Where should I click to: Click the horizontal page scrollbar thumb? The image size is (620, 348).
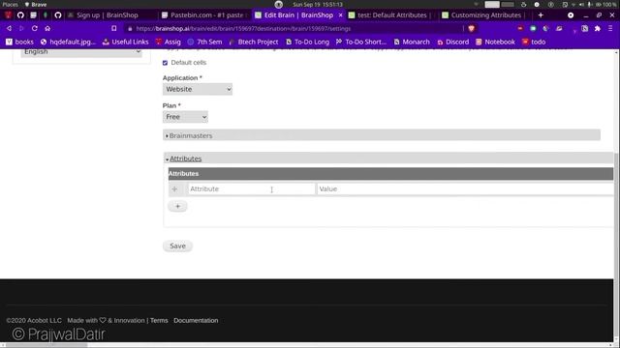point(46,345)
